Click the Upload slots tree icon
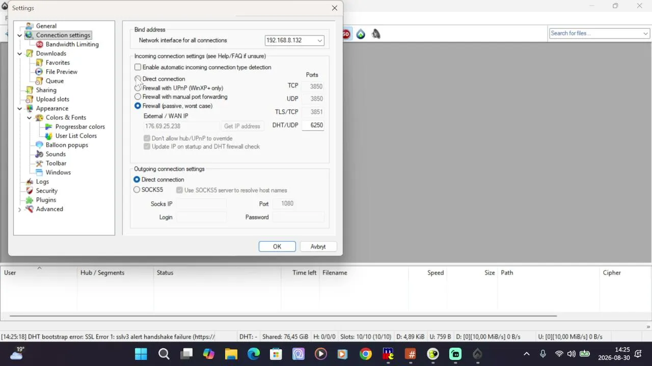The image size is (652, 366). [x=30, y=99]
